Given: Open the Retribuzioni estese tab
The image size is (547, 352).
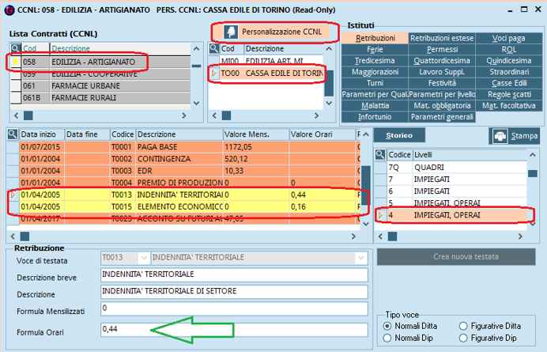Looking at the screenshot, I should 442,38.
